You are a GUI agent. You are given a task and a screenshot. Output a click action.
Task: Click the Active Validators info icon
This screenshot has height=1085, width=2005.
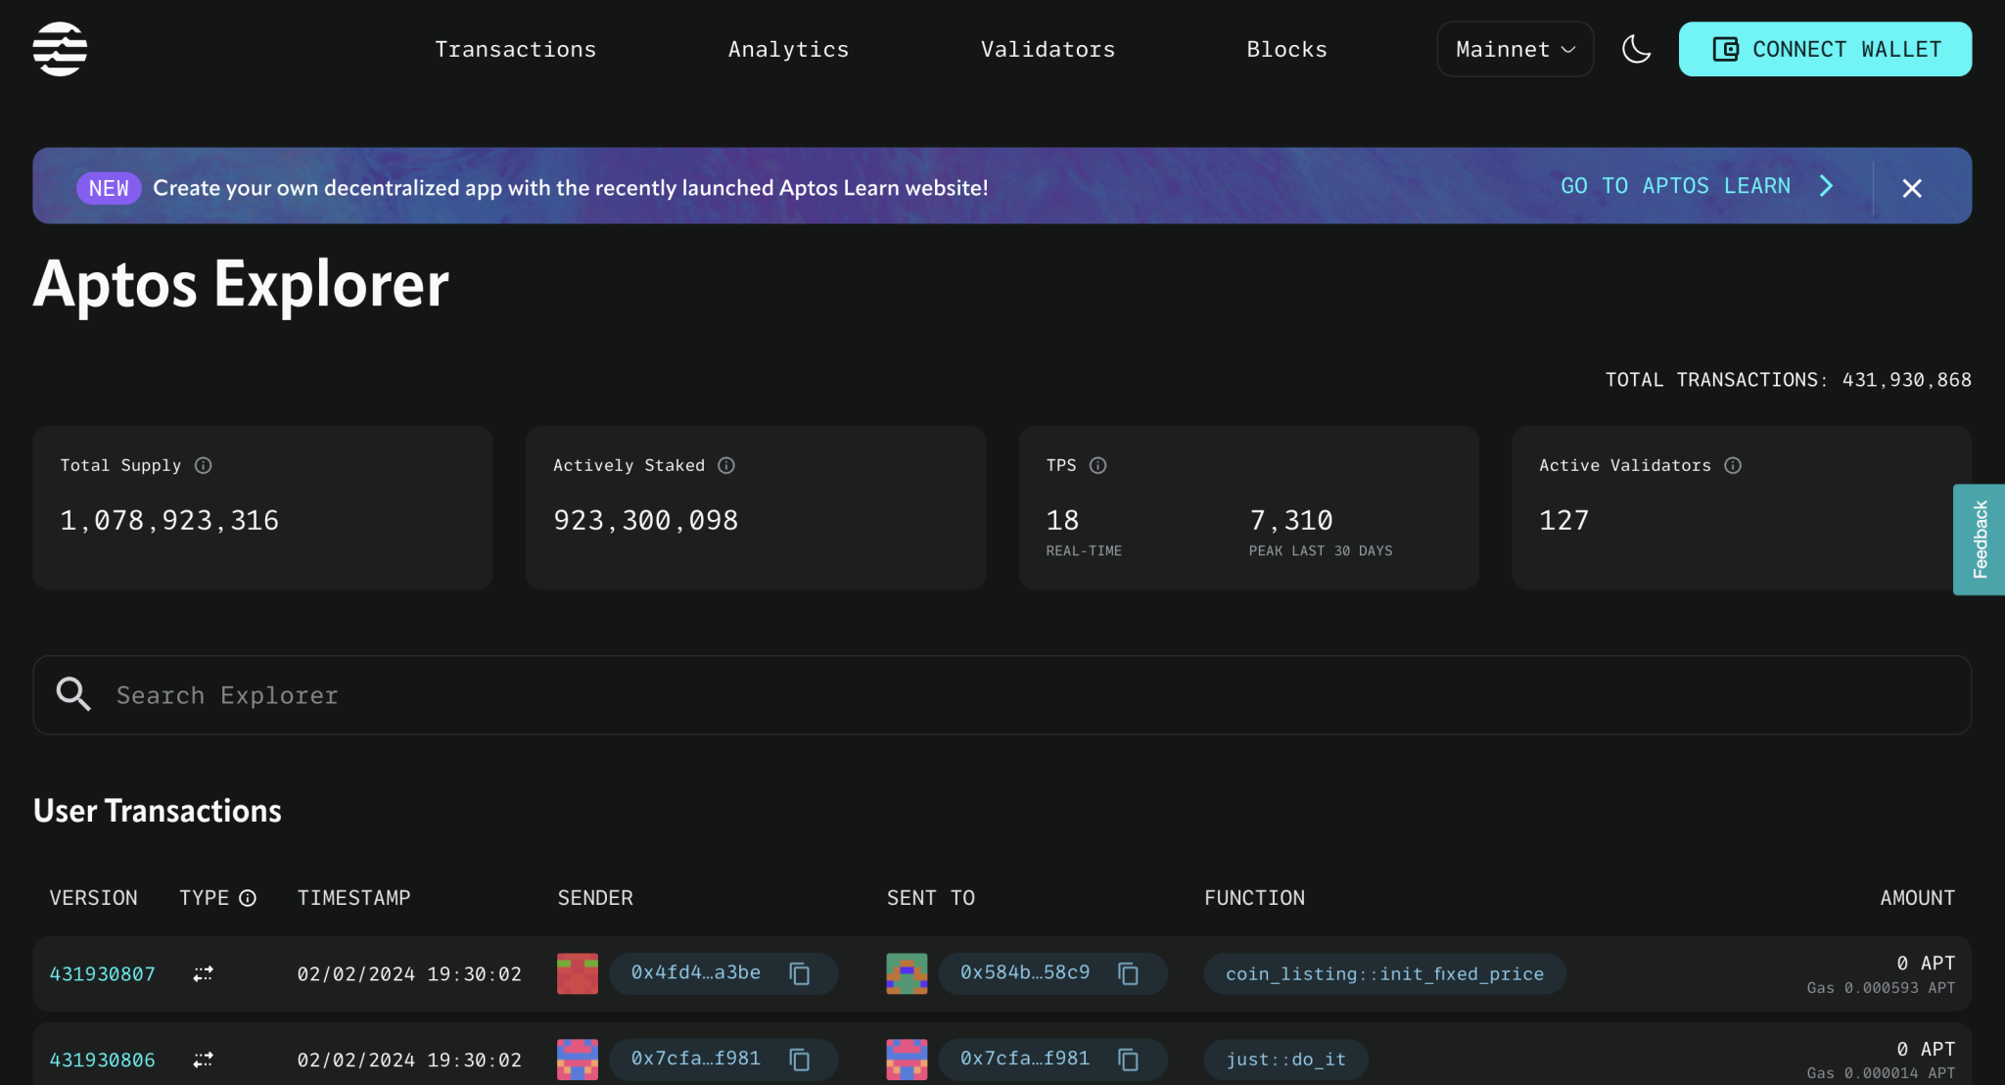[x=1732, y=465]
